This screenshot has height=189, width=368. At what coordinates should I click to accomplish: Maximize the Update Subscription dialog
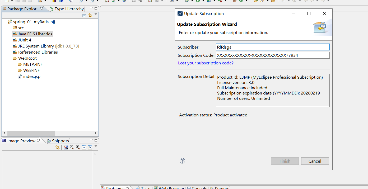point(309,13)
